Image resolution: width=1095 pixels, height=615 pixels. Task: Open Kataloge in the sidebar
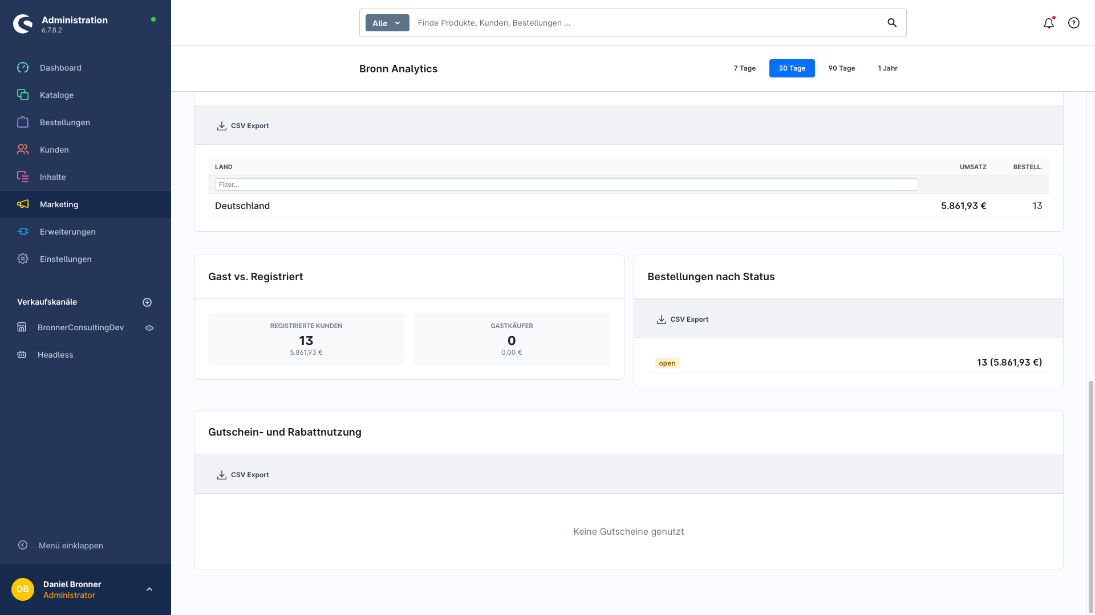[x=56, y=95]
